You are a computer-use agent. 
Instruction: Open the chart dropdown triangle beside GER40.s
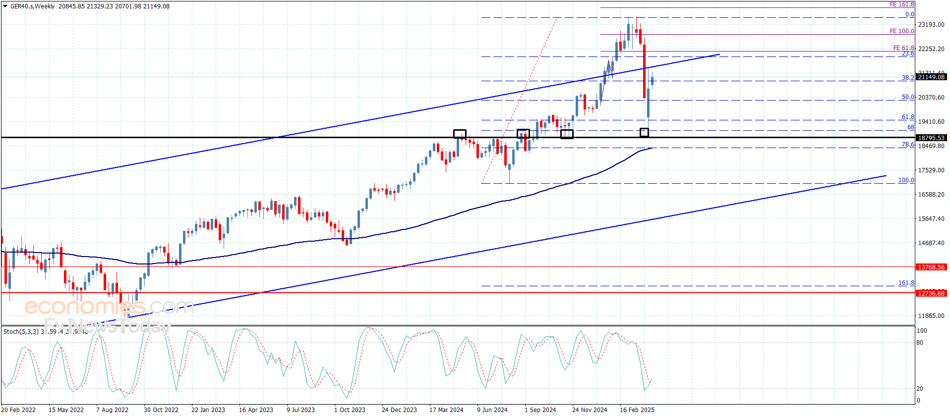pyautogui.click(x=5, y=6)
